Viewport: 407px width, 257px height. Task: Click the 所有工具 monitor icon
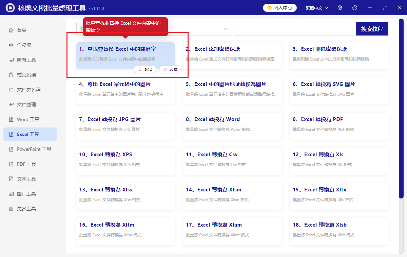click(x=11, y=60)
